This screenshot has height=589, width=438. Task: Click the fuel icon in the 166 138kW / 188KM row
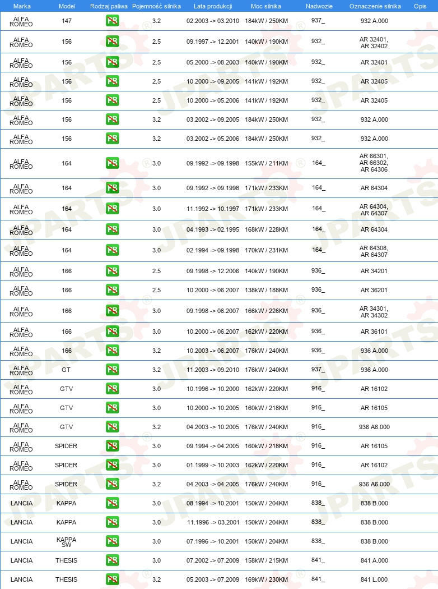pyautogui.click(x=112, y=290)
